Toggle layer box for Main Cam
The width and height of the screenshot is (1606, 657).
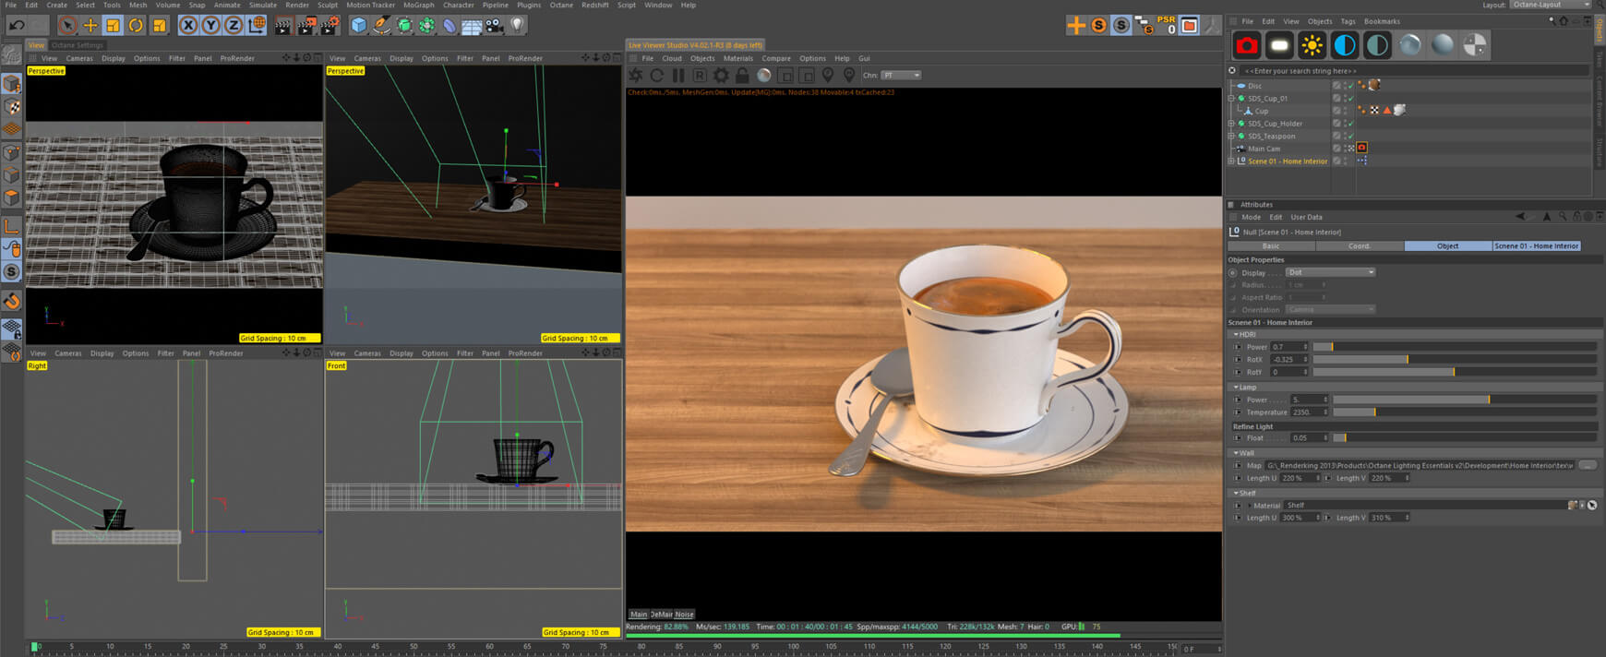click(x=1336, y=148)
